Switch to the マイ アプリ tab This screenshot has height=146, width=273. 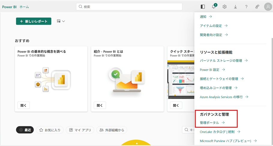click(x=80, y=130)
